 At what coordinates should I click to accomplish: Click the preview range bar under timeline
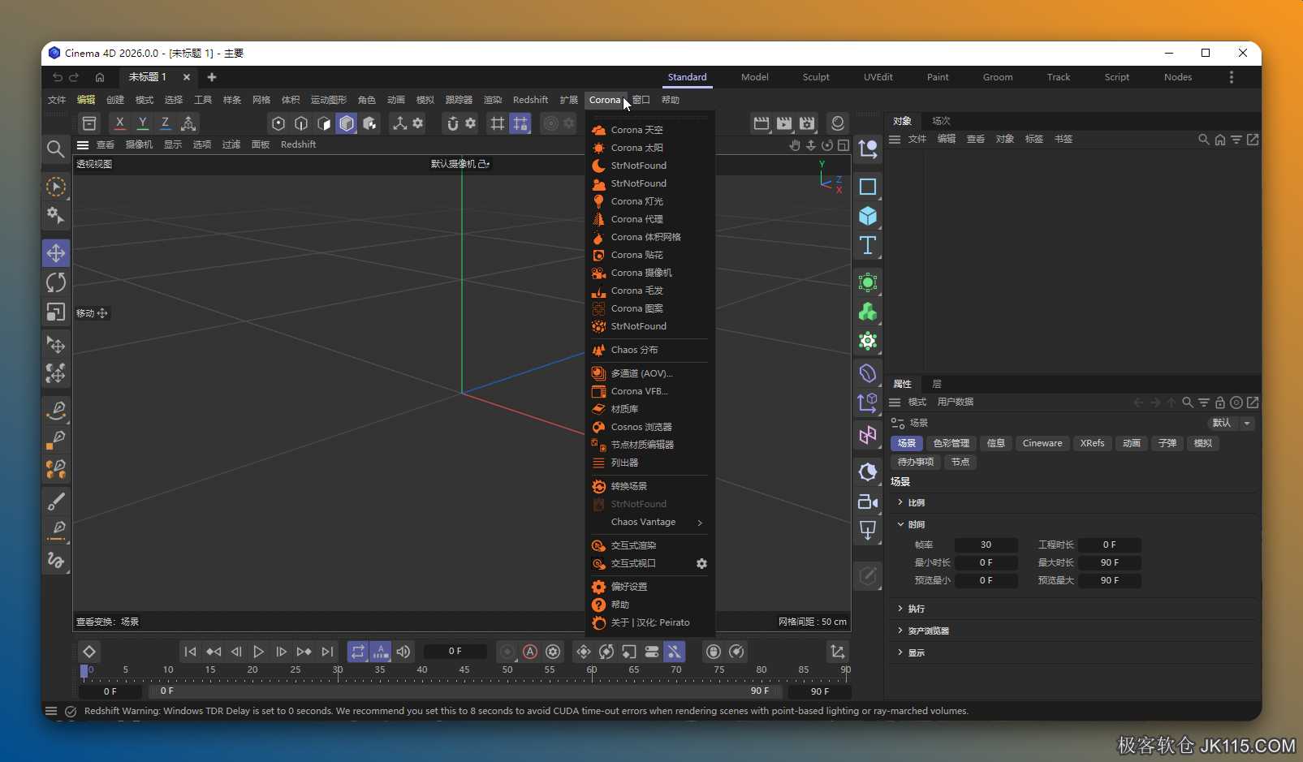coord(464,691)
